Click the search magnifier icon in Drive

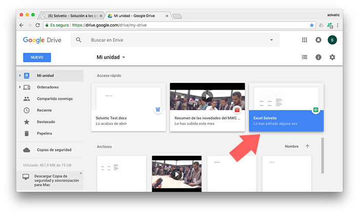click(78, 40)
